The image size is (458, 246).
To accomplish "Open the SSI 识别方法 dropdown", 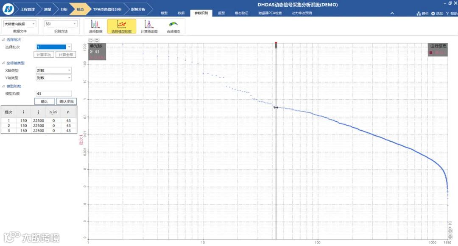I will [x=61, y=24].
